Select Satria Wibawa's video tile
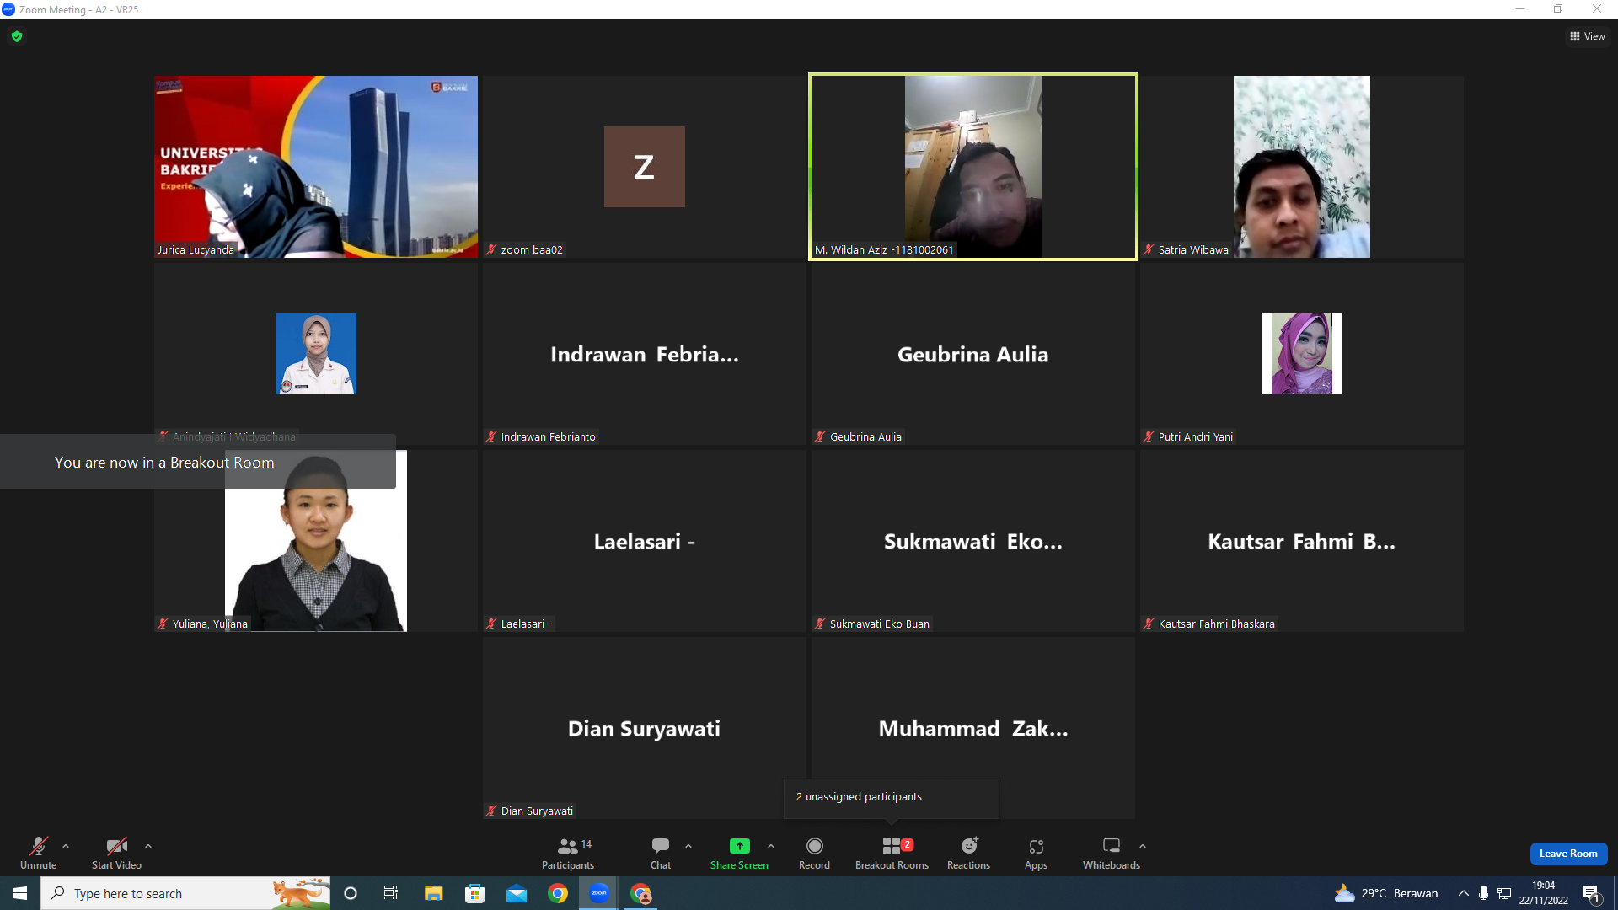 click(1302, 167)
